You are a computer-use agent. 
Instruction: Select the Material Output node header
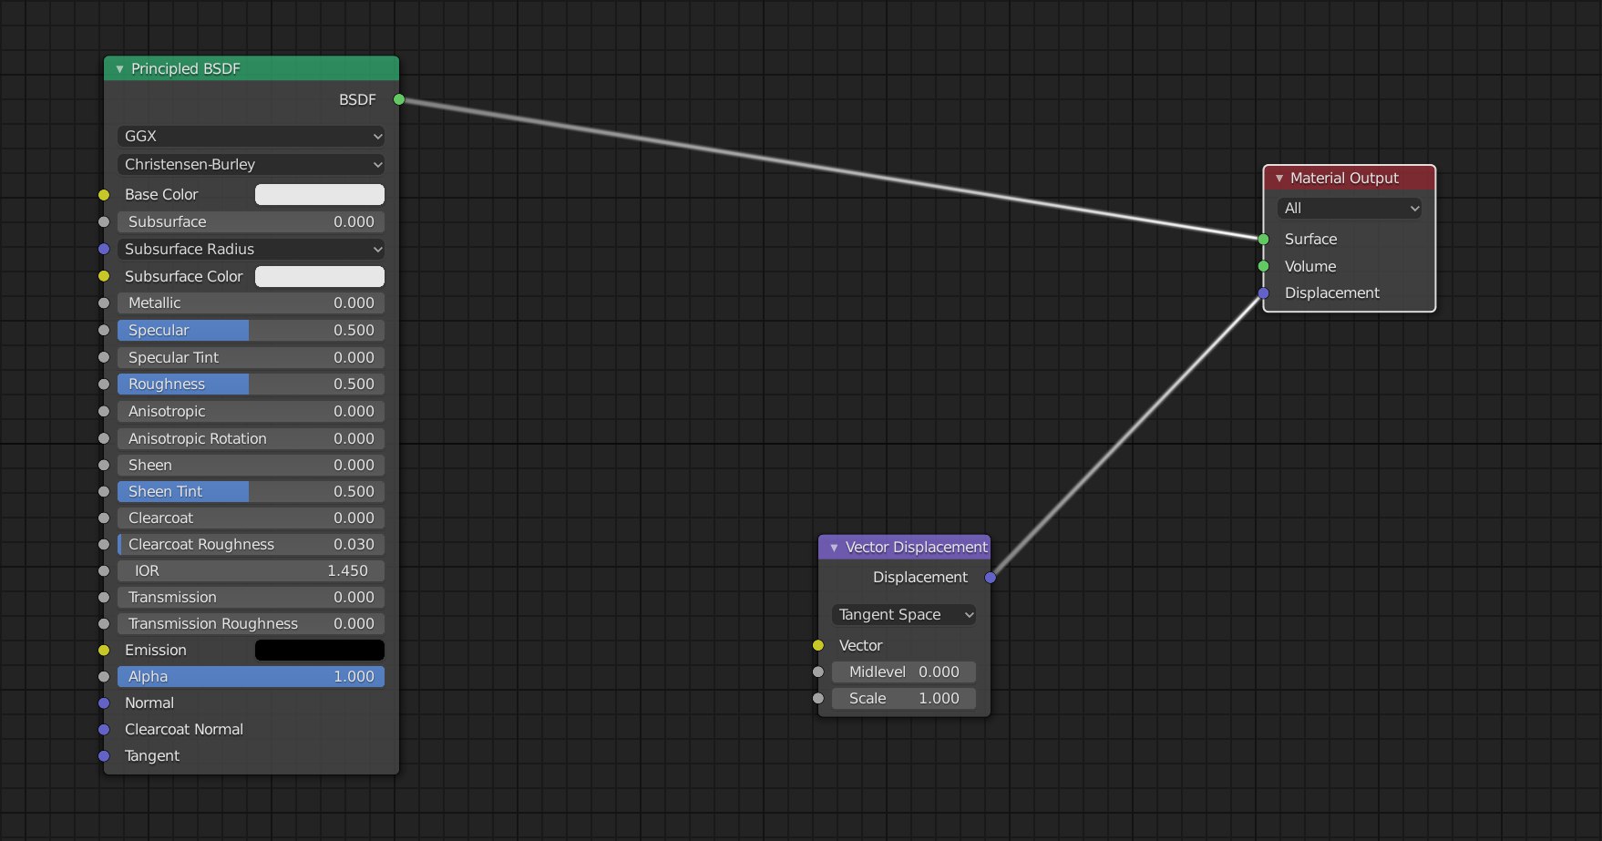(x=1350, y=178)
